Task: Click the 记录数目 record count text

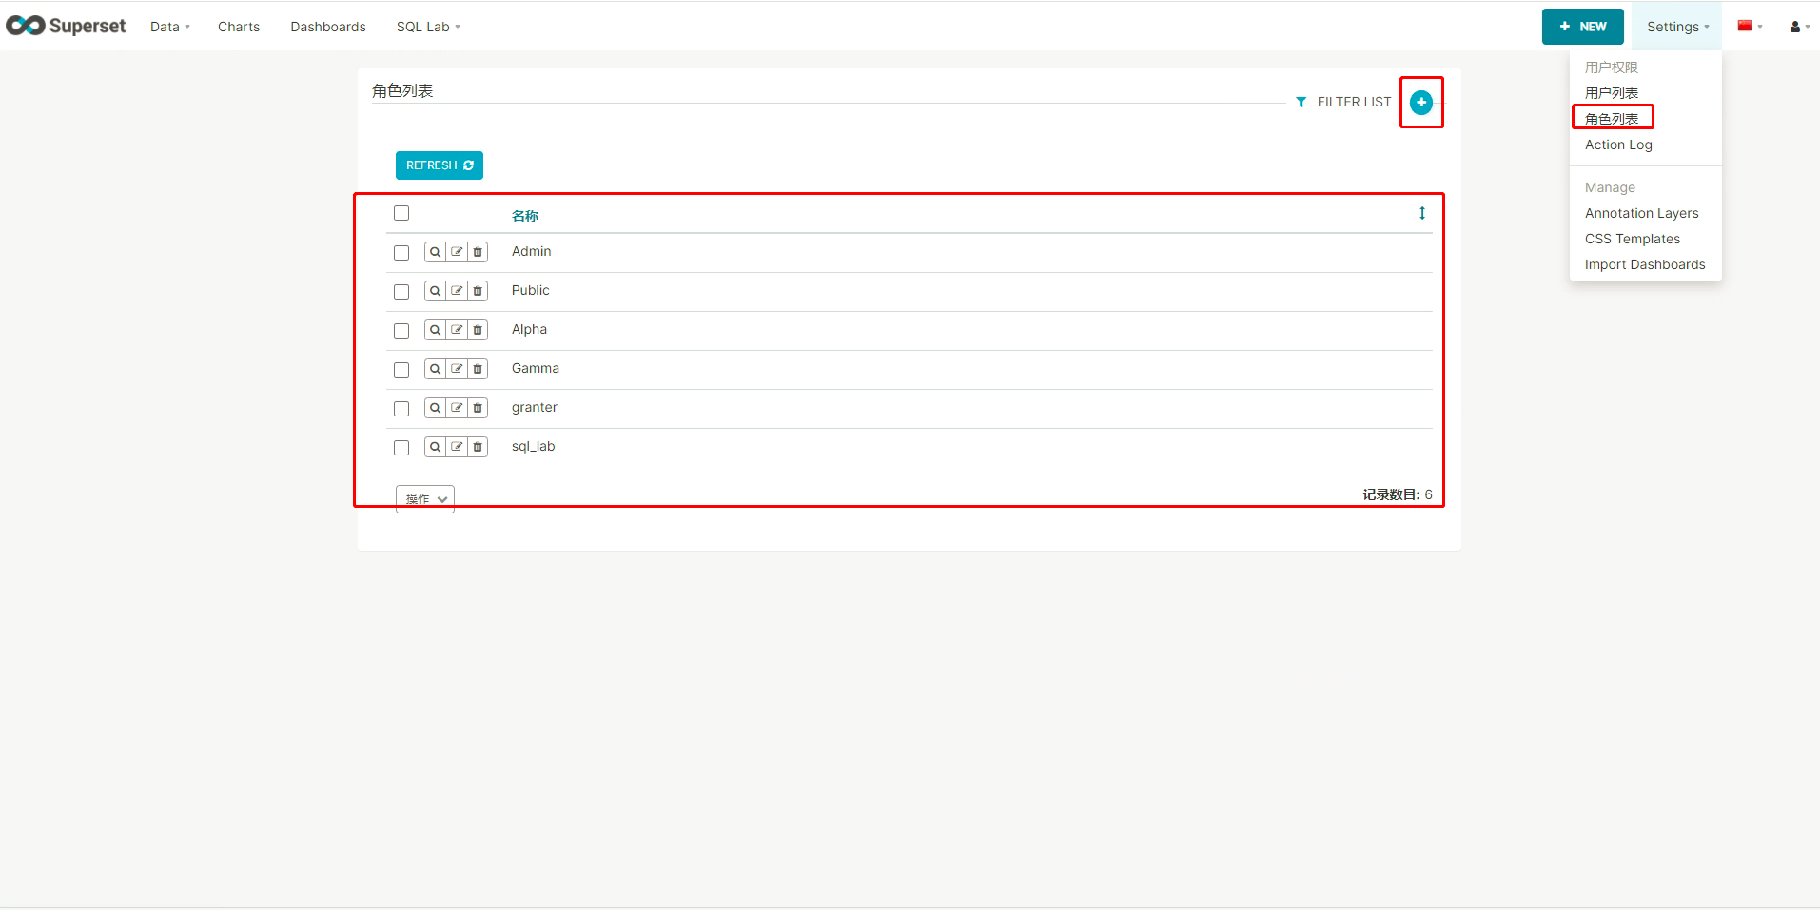Action: 1398,494
